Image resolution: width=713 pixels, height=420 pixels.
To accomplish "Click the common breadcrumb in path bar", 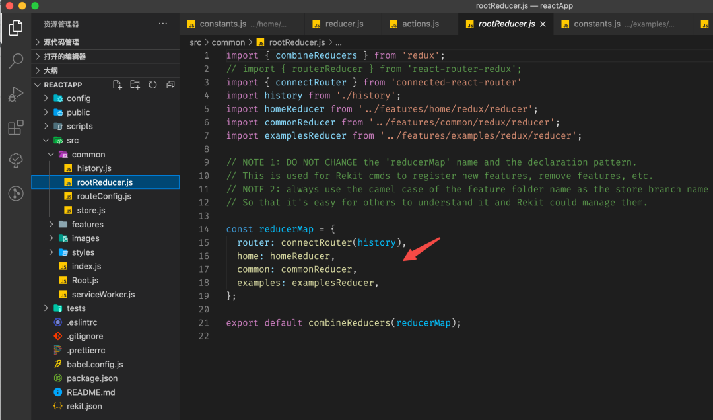I will [228, 42].
